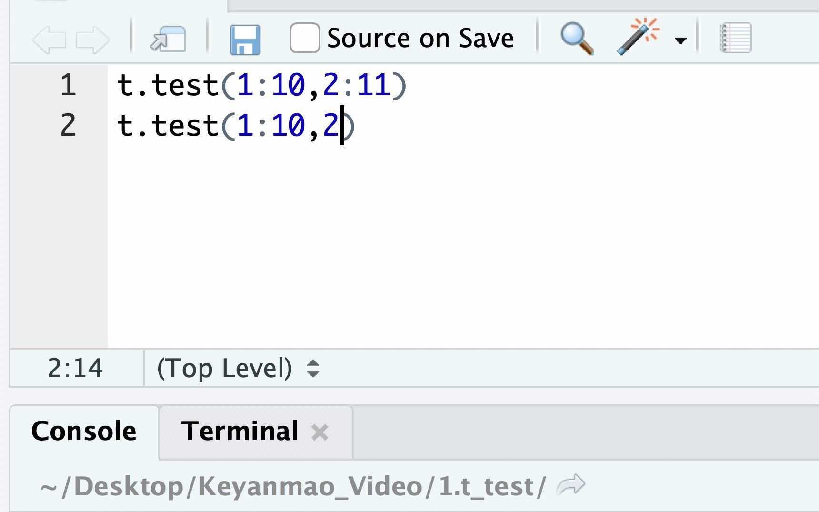Click the 2:14 cursor position indicator
819x512 pixels.
pos(75,368)
